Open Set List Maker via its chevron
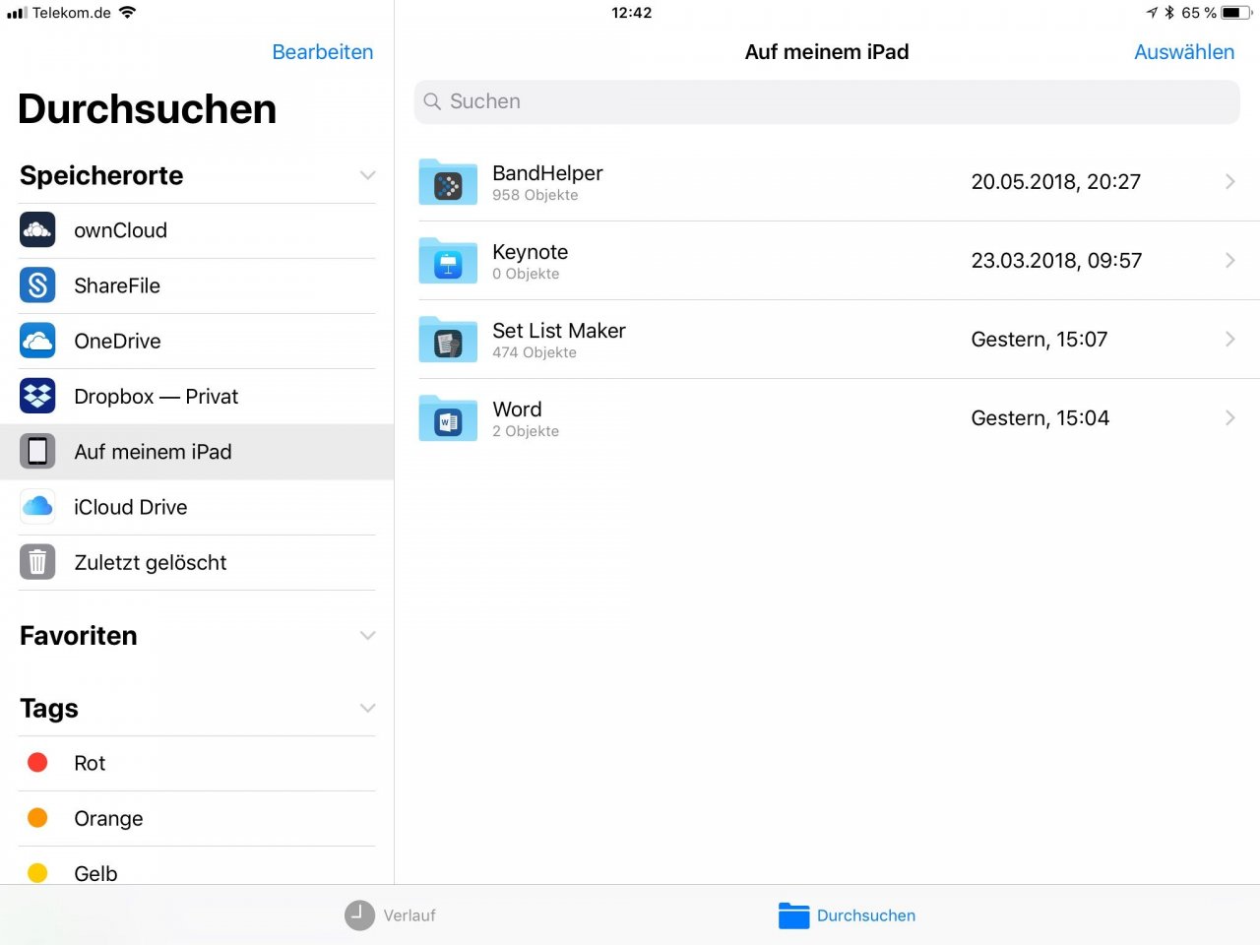The width and height of the screenshot is (1260, 945). (x=1230, y=339)
